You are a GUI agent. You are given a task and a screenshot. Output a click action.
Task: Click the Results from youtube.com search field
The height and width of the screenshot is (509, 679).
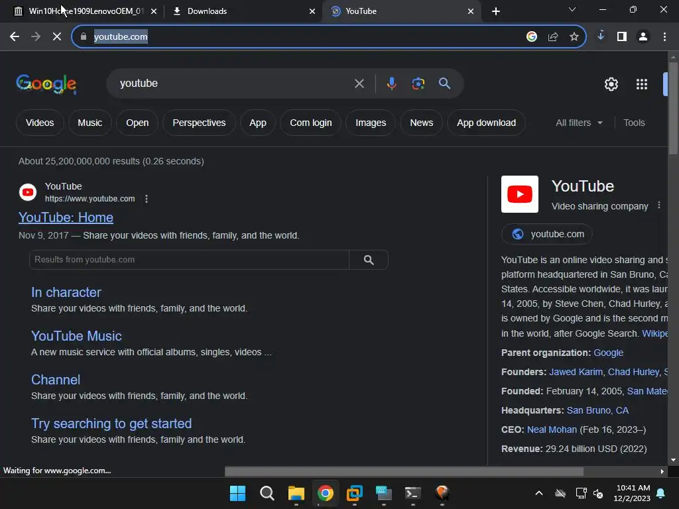click(x=189, y=260)
